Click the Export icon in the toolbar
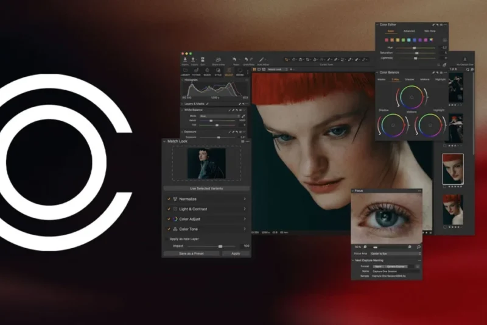 (193, 59)
